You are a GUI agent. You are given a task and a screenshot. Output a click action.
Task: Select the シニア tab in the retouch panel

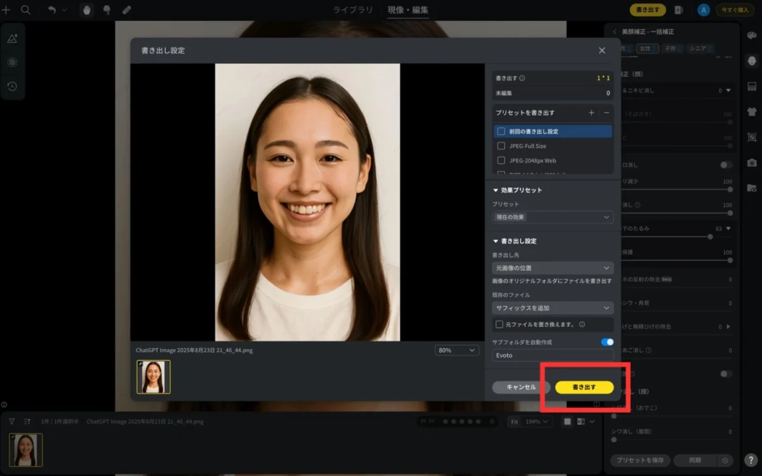(x=700, y=48)
